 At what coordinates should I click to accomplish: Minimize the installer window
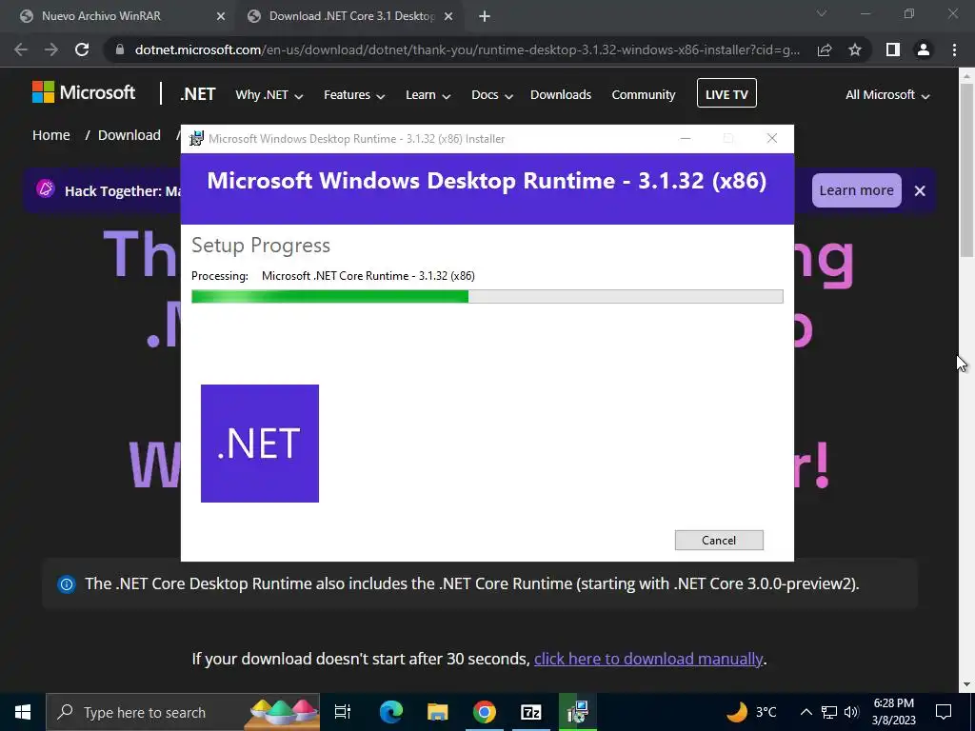pos(686,139)
